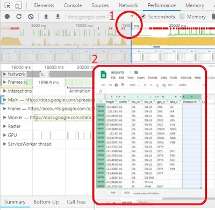The image size is (215, 210).
Task: Save the profile using the download icon
Action: coord(58,17)
